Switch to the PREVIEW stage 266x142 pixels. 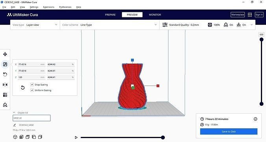132,15
